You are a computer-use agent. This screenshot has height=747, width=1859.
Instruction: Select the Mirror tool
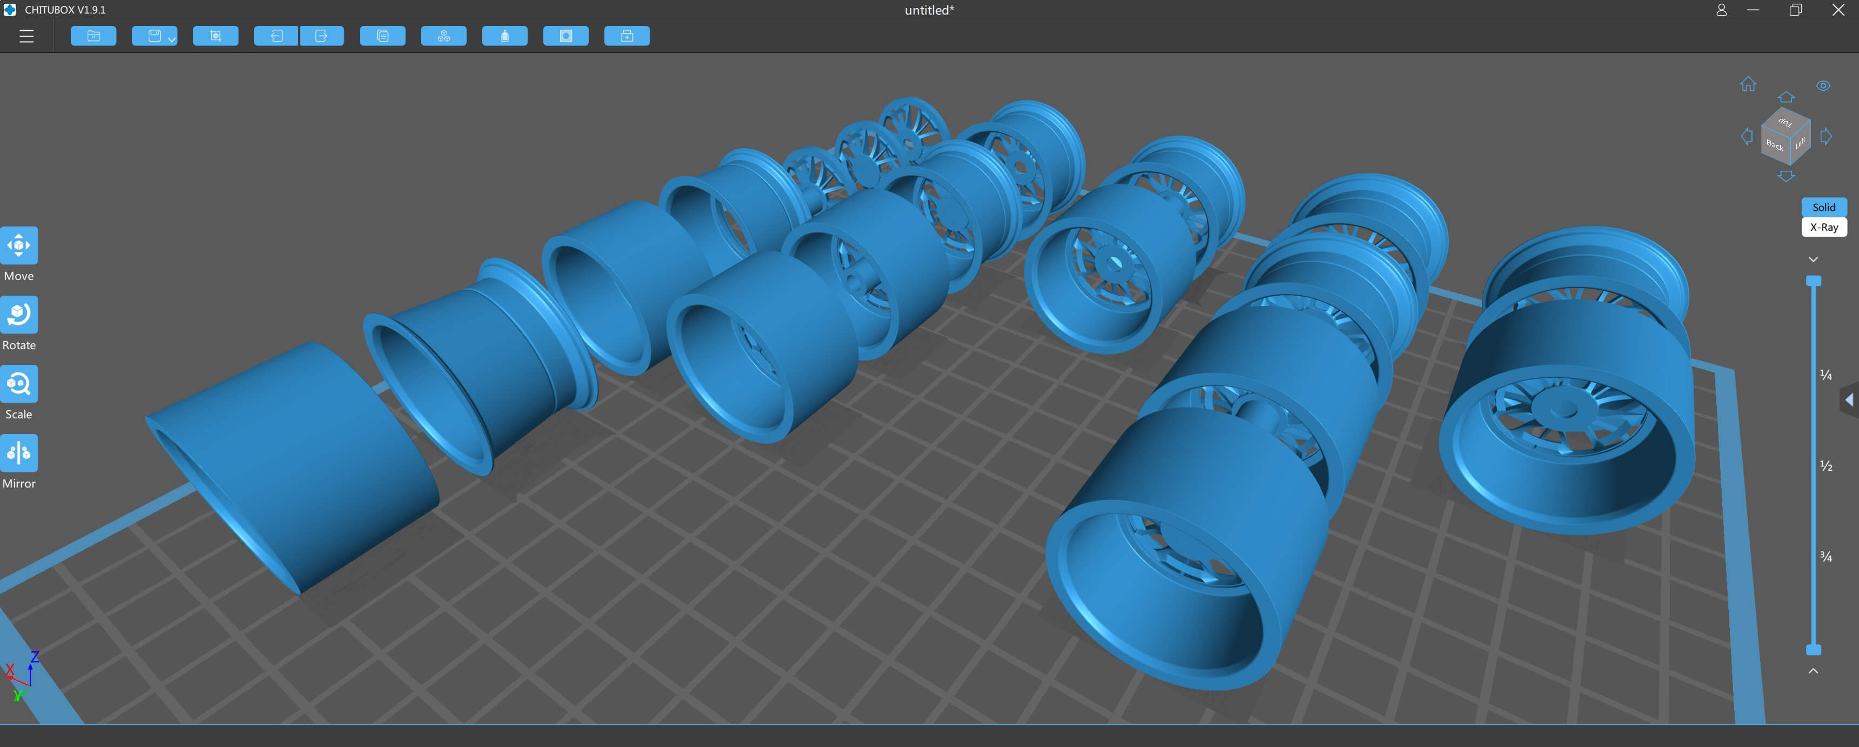coord(19,453)
